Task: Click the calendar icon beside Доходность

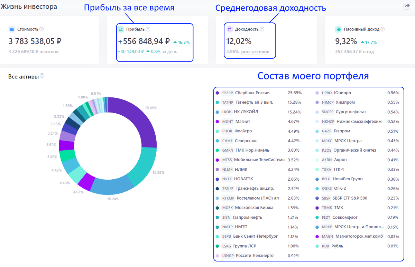Action: pyautogui.click(x=230, y=29)
